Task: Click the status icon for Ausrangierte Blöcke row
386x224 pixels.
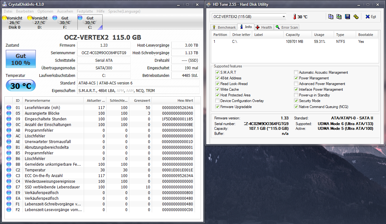Action: (9, 113)
